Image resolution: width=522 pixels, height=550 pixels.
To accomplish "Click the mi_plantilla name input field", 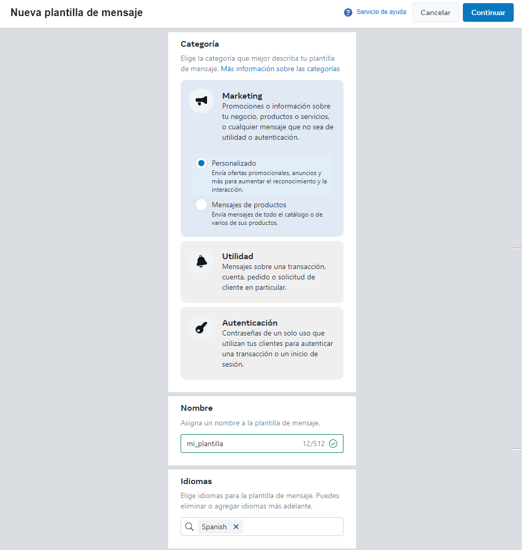I will coord(262,444).
